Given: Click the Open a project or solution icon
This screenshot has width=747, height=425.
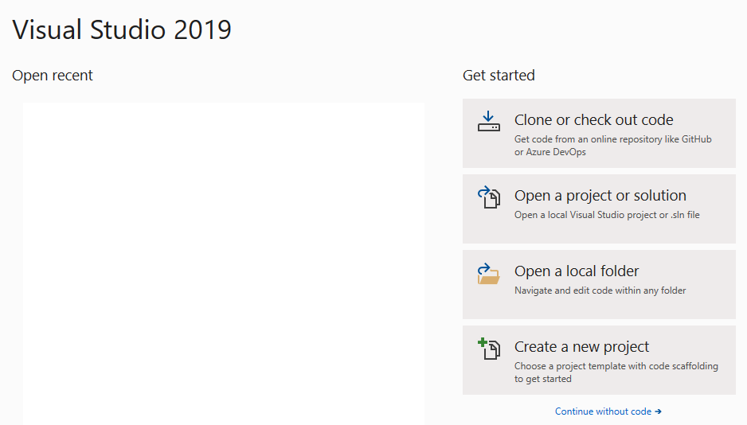Looking at the screenshot, I should (x=488, y=197).
